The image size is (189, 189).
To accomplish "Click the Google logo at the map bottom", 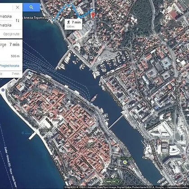I will pos(93,180).
